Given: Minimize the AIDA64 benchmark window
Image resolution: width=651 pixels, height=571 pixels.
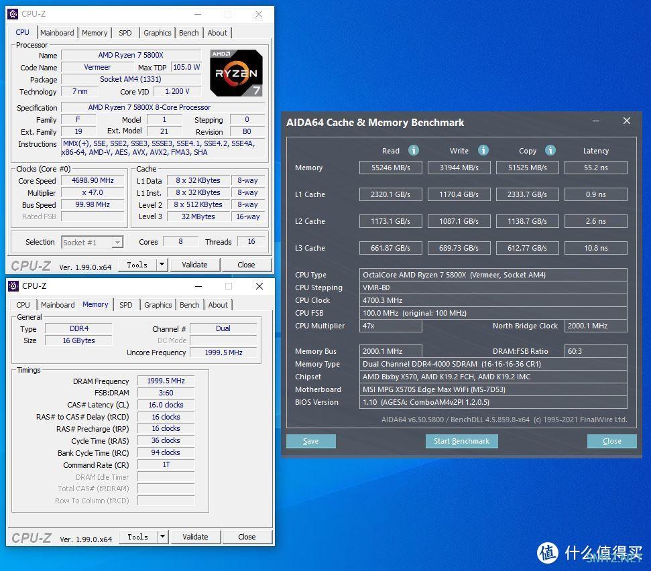Looking at the screenshot, I should coord(596,121).
